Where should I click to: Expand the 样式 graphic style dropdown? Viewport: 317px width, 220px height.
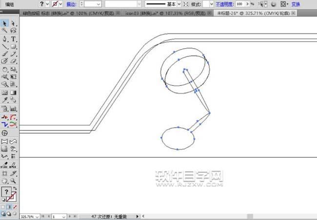click(212, 4)
